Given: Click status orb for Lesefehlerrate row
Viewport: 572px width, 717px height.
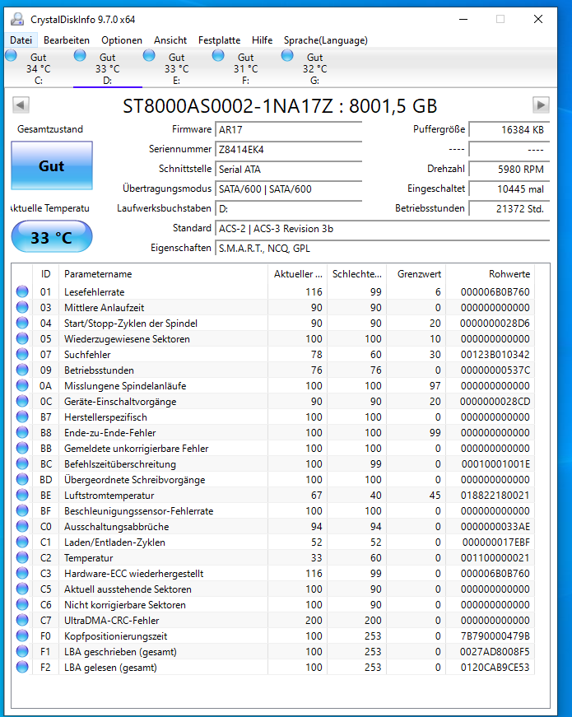Looking at the screenshot, I should pos(22,291).
